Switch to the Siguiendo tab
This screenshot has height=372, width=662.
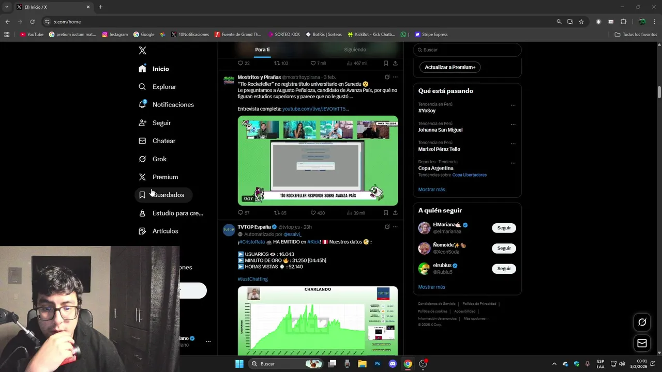(x=355, y=50)
